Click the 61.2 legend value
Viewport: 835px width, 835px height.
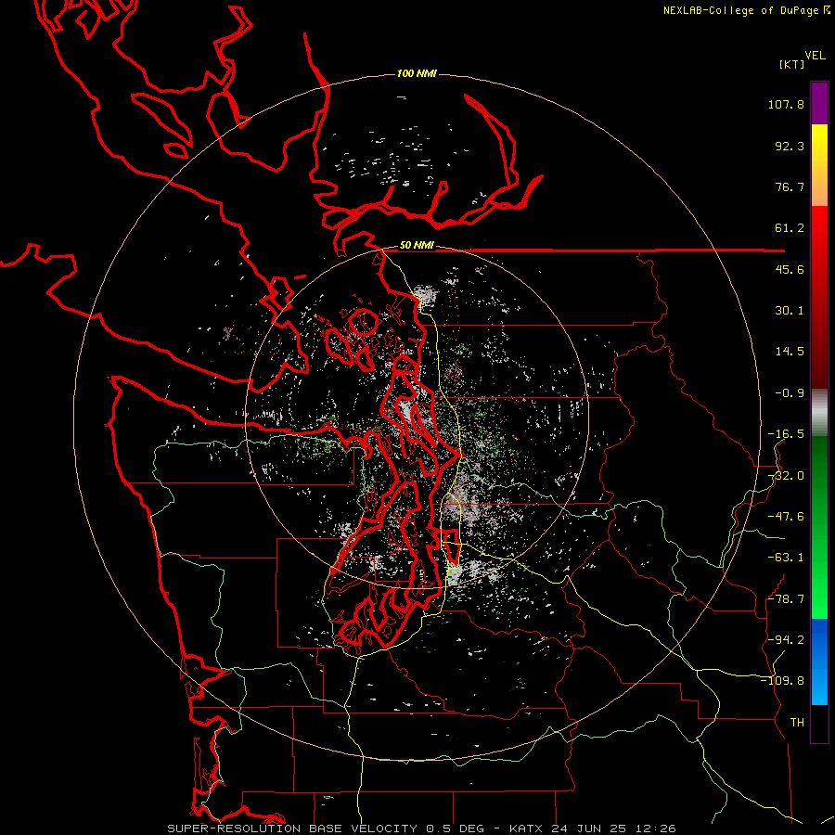point(790,228)
